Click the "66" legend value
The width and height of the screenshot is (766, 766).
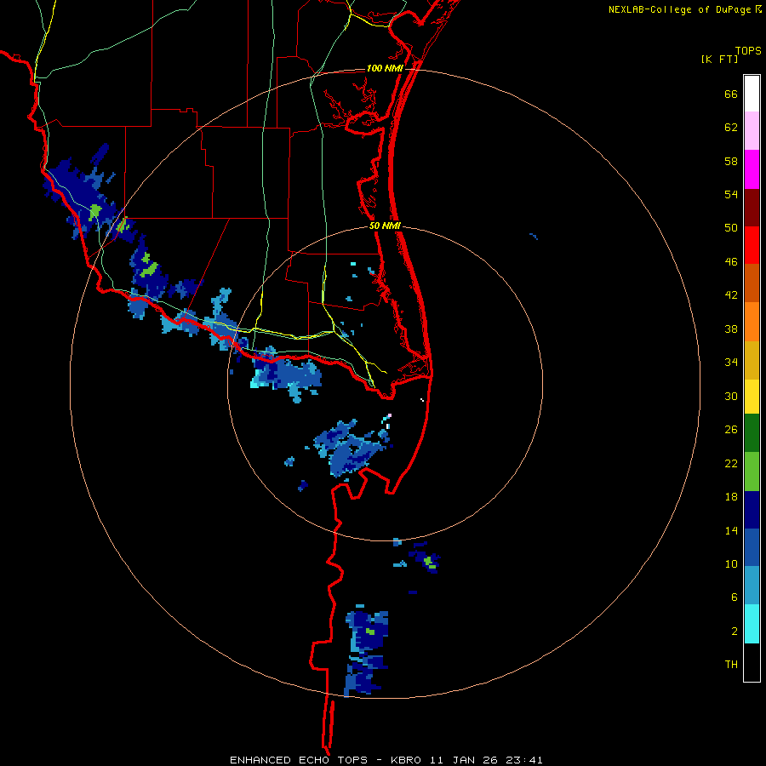coord(731,94)
